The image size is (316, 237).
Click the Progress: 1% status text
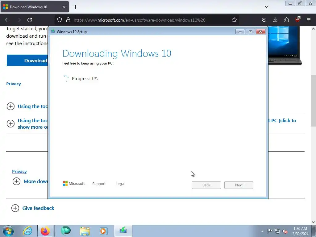pyautogui.click(x=85, y=79)
